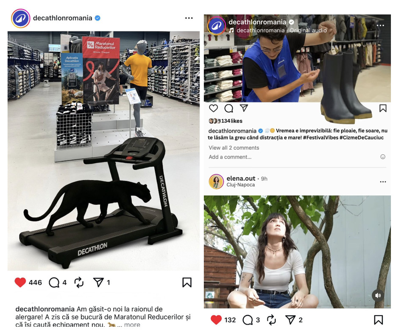Like the rubber boots reel

213,108
